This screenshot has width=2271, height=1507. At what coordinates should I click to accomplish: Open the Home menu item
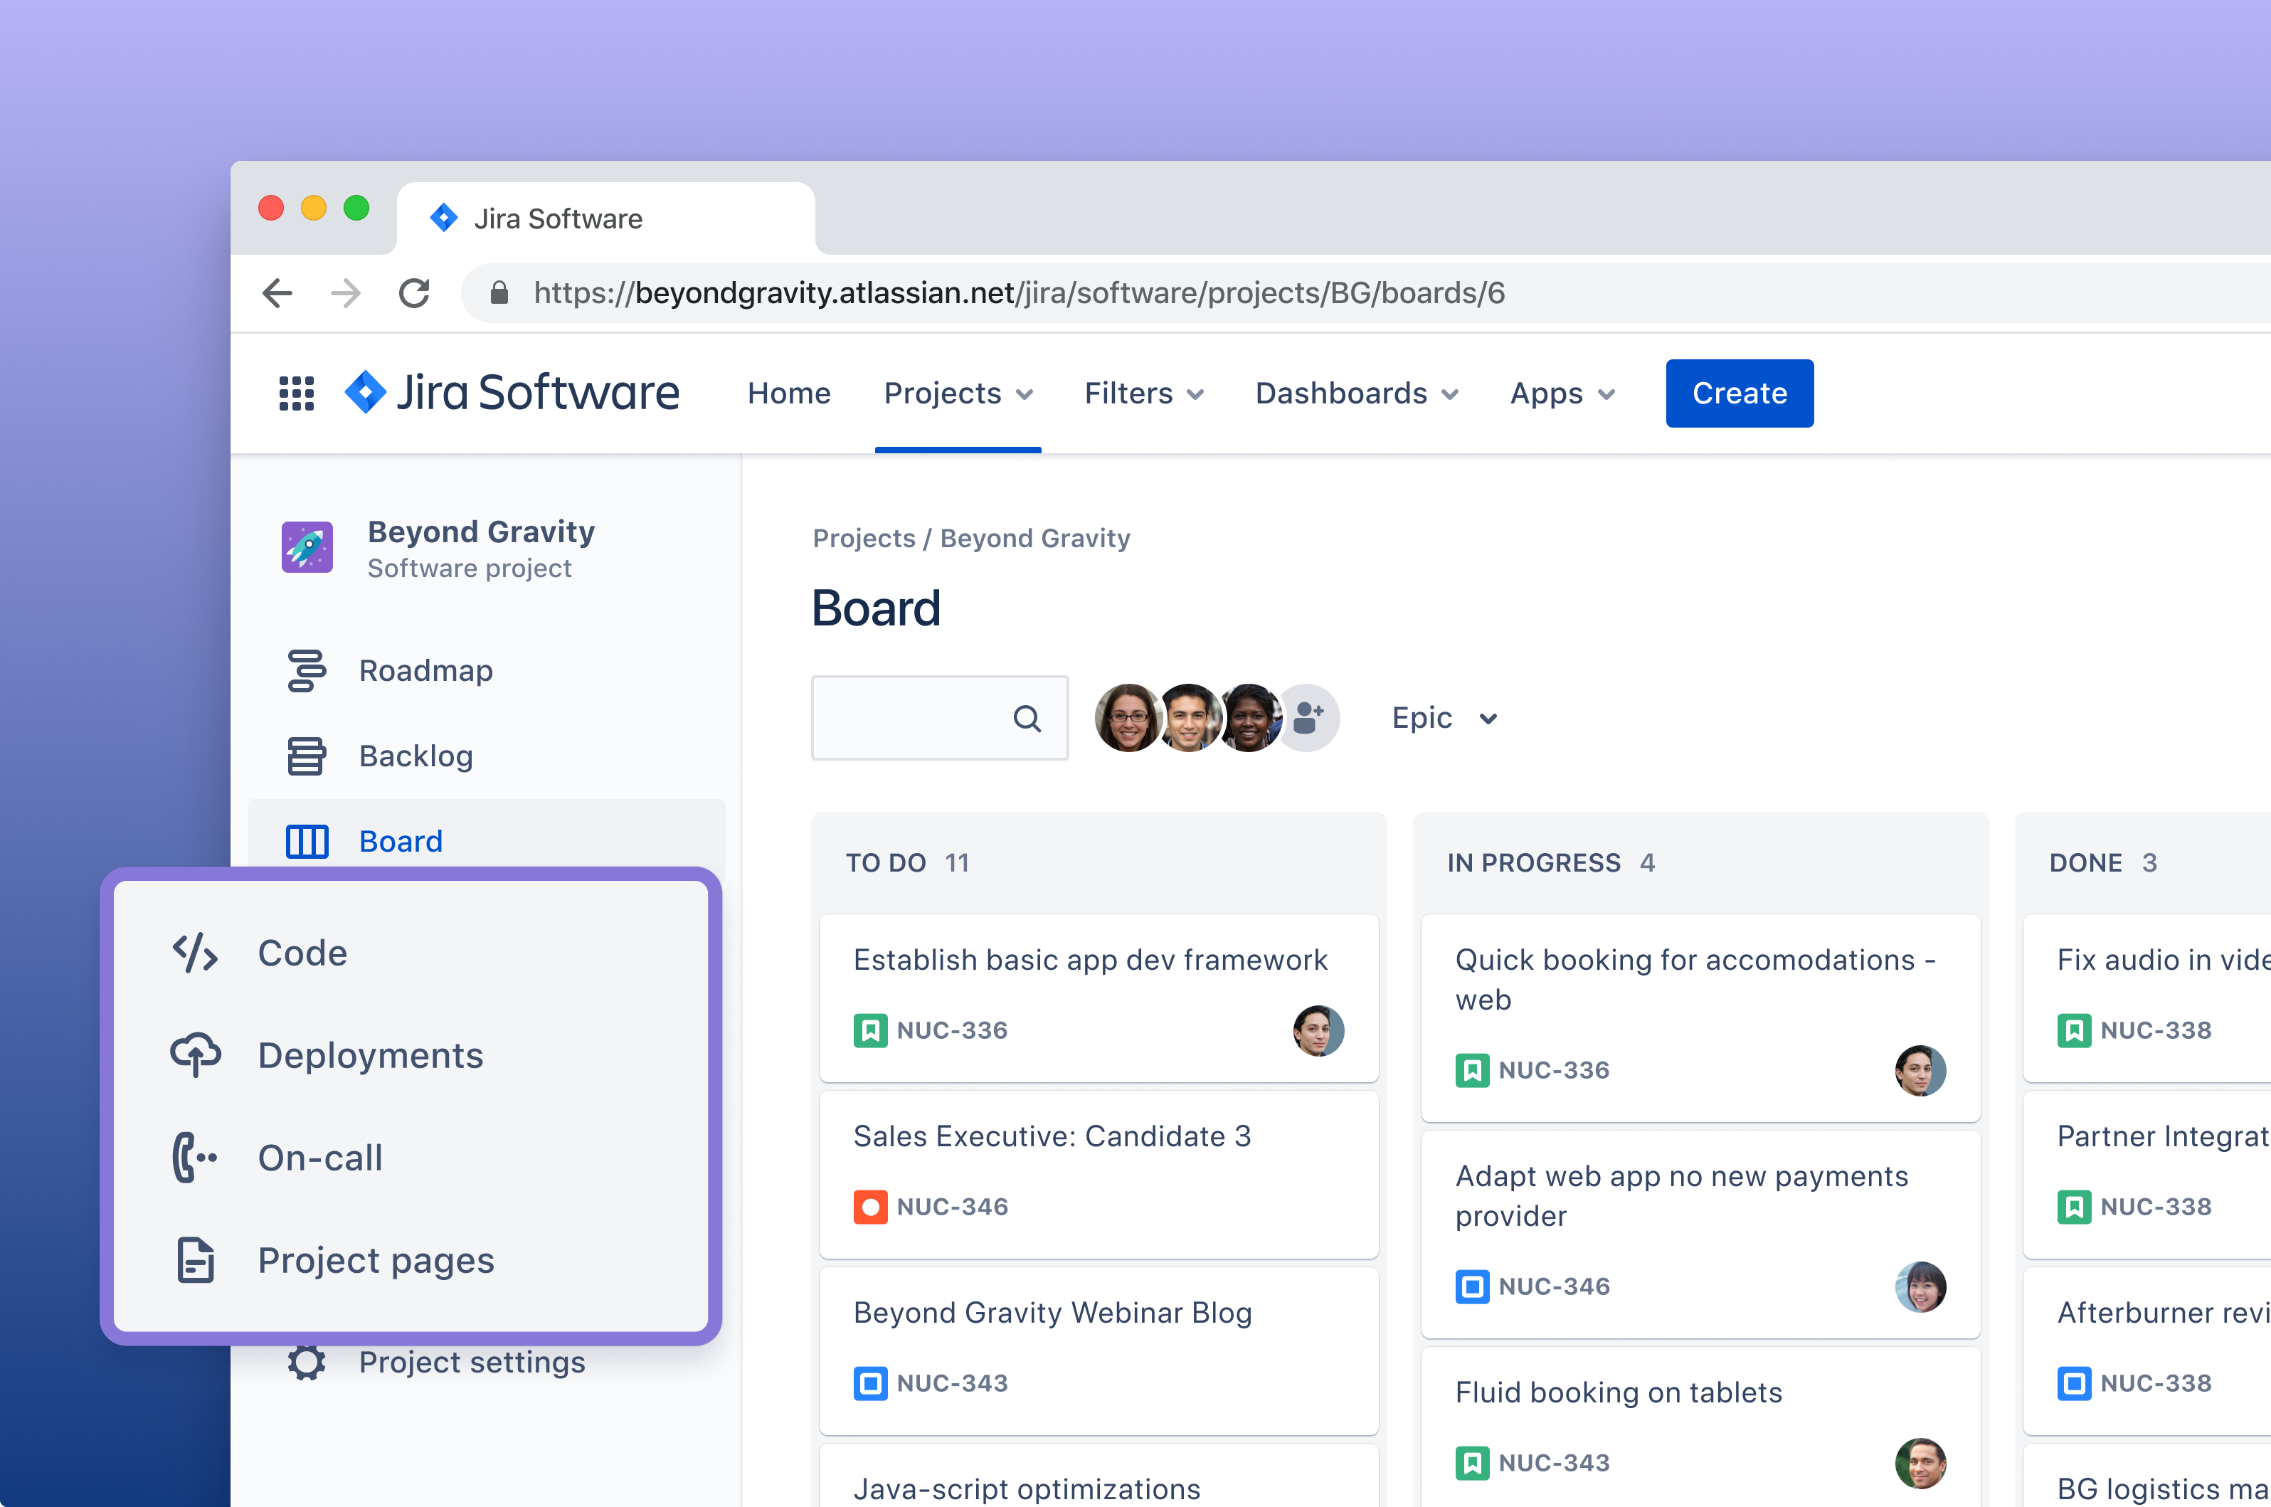(789, 393)
